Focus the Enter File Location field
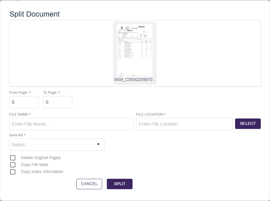The height and width of the screenshot is (201, 270). coord(184,124)
